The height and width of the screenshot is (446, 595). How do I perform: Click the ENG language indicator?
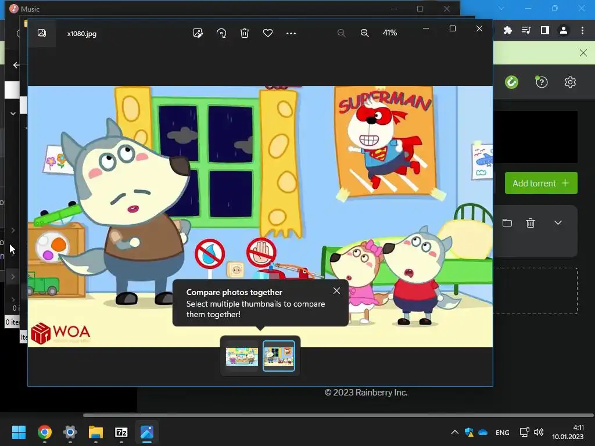[503, 432]
